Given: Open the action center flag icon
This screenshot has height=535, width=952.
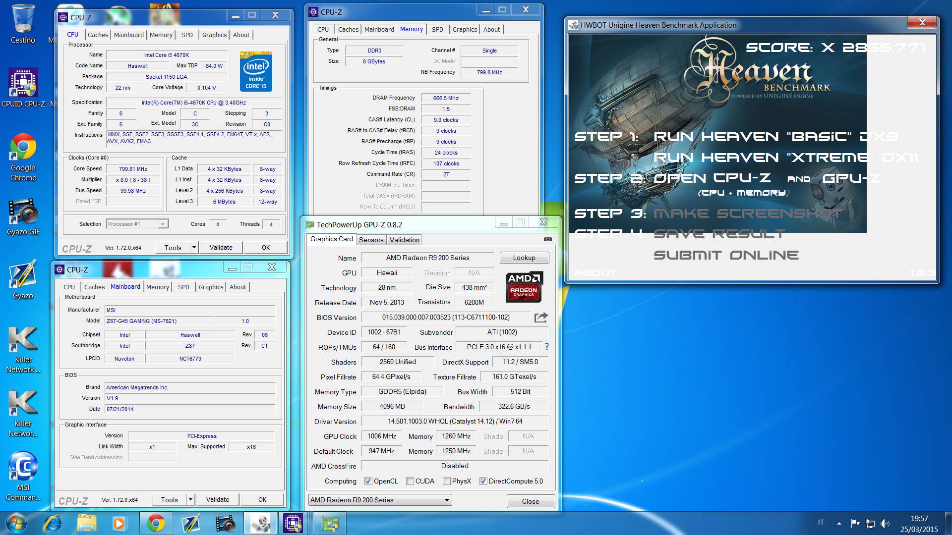Looking at the screenshot, I should click(x=855, y=523).
